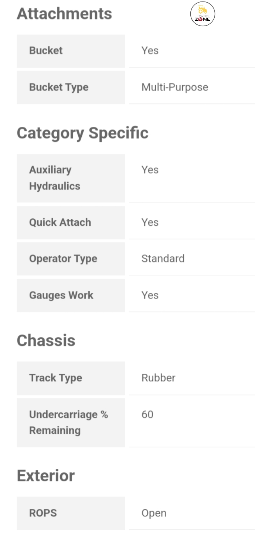Click the Chassis section heading
The width and height of the screenshot is (255, 536).
click(x=46, y=341)
